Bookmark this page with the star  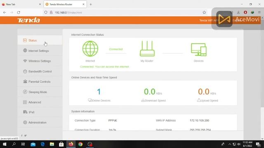click(204, 12)
